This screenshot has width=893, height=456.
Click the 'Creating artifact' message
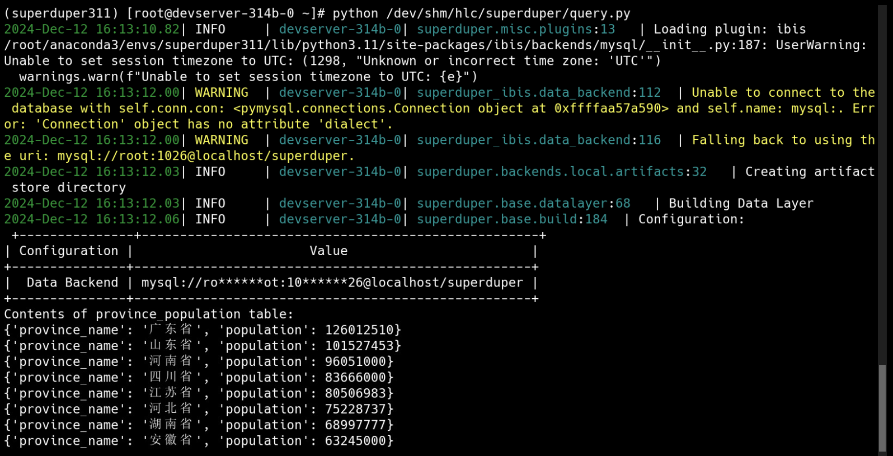(810, 172)
